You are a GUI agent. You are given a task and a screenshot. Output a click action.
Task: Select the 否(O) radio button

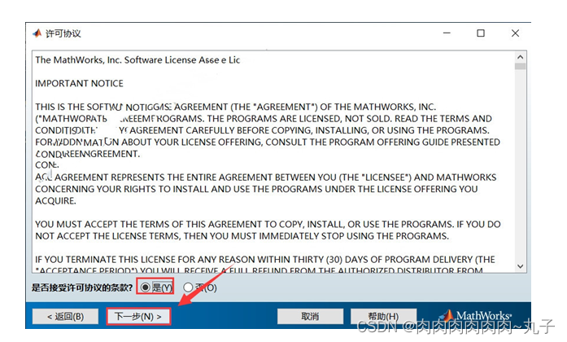click(x=200, y=287)
